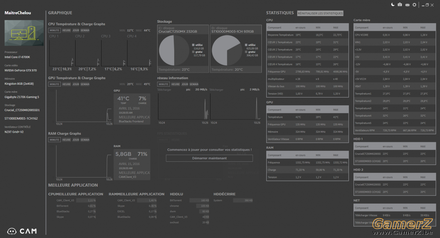This screenshot has height=238, width=440.
Task: Select MINUTE tab in GPU graphs
Action: tap(55, 84)
